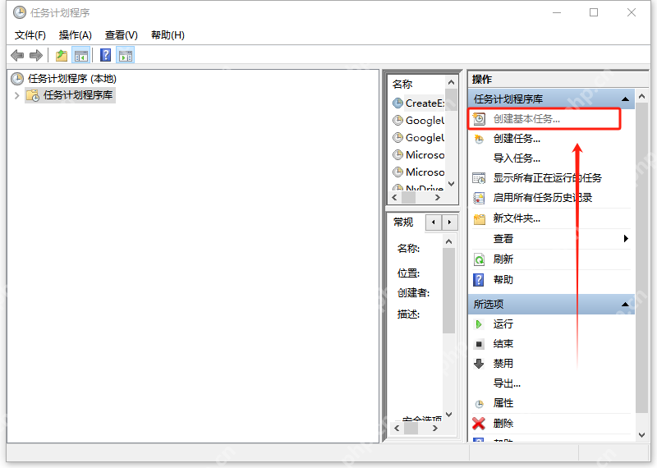657x468 pixels.
Task: Click the 新文件夹 folder icon
Action: coord(479,218)
